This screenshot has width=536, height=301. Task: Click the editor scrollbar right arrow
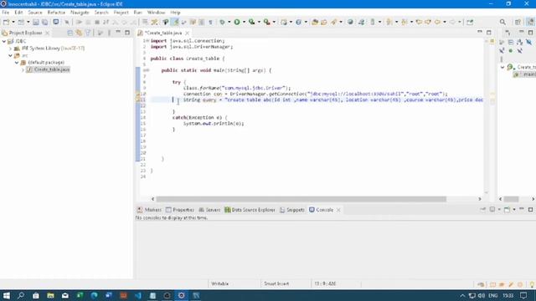tap(480, 199)
